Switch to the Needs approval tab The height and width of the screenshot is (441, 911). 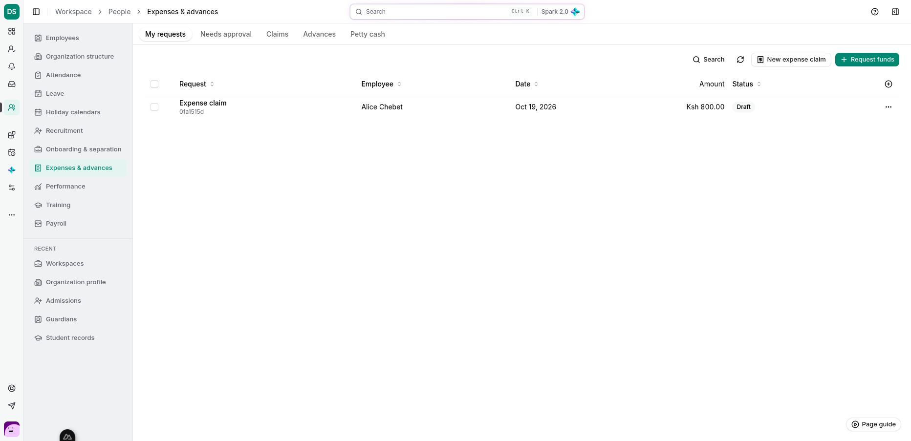pyautogui.click(x=226, y=34)
